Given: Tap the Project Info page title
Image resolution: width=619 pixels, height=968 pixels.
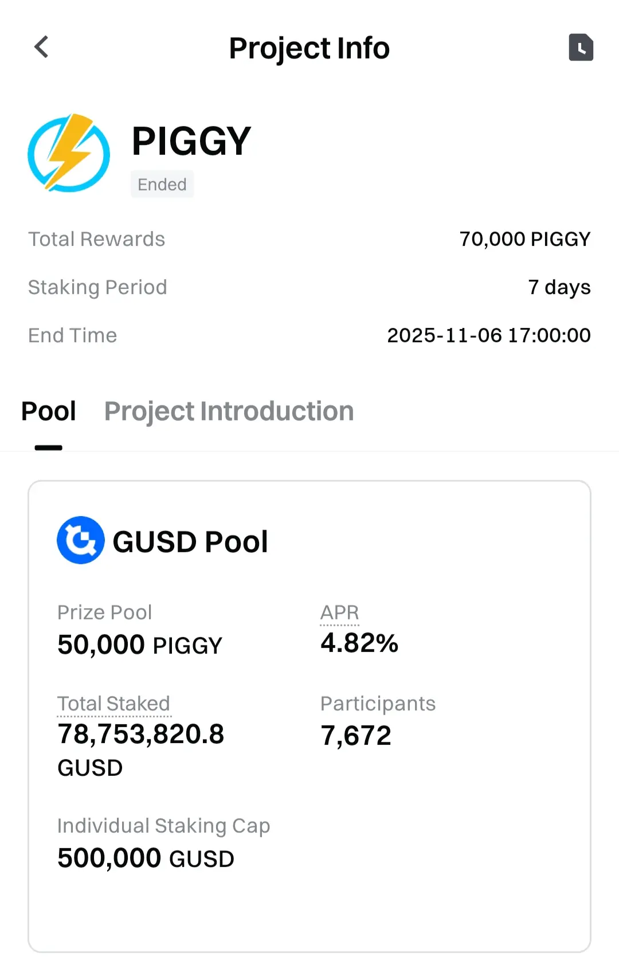Looking at the screenshot, I should click(309, 48).
